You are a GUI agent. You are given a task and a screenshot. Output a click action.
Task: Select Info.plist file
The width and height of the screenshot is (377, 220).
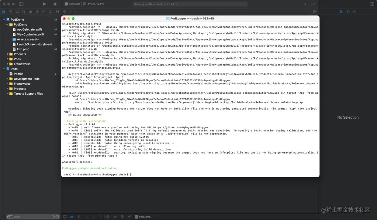23,49
